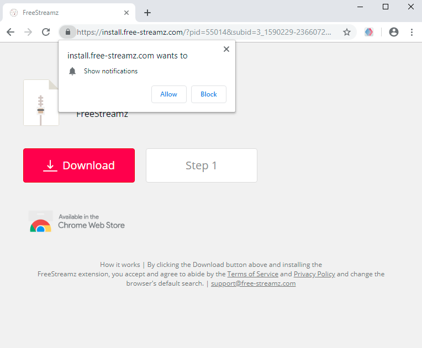Open the Terms of Service link
Screen dimensions: 422x348
(252, 274)
